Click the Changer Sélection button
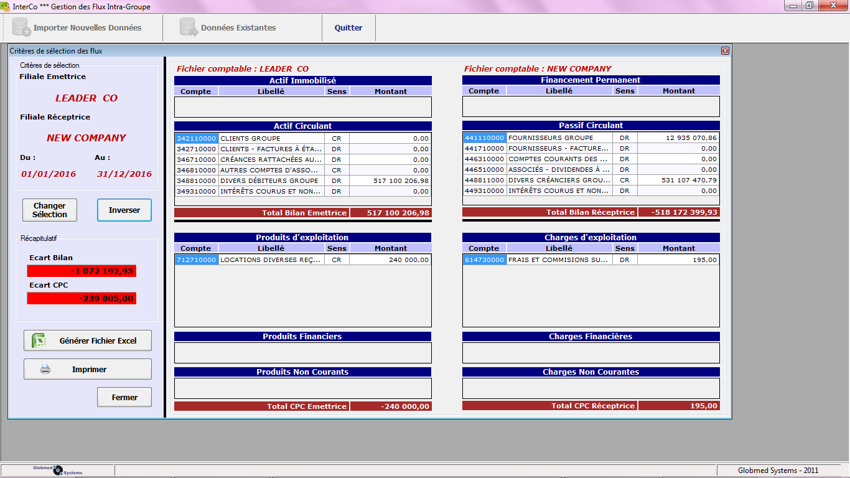The height and width of the screenshot is (478, 850). pyautogui.click(x=50, y=210)
